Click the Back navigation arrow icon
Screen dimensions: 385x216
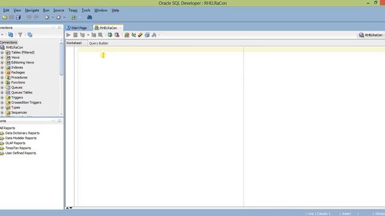pos(47,17)
